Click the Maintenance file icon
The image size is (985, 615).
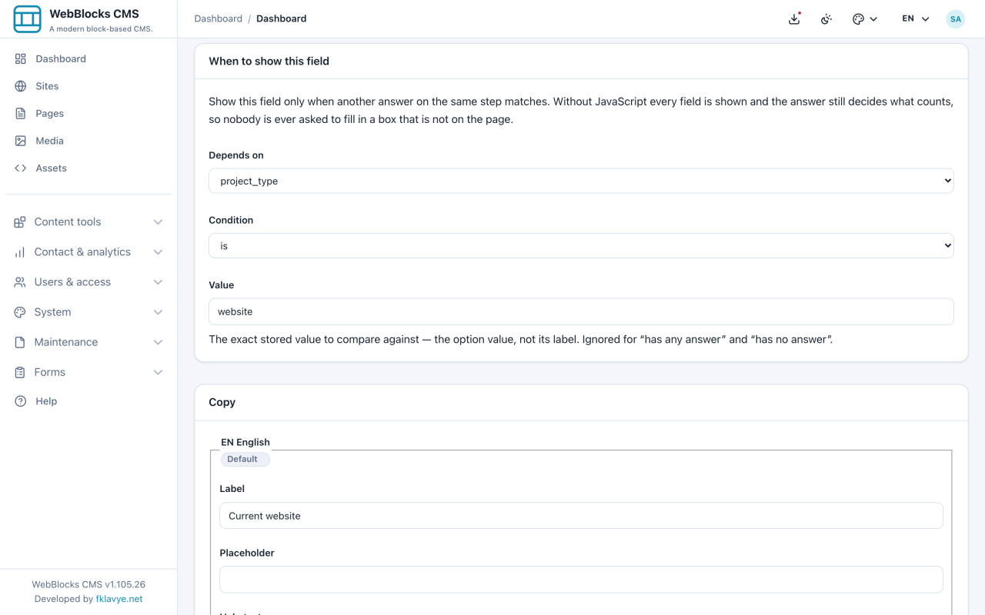[x=20, y=342]
